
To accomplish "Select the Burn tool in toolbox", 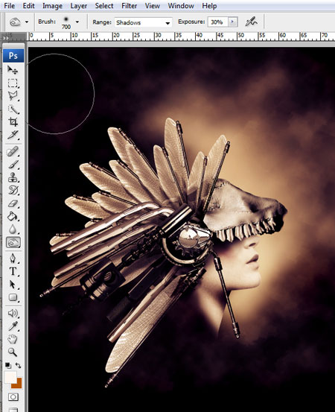I will [x=13, y=242].
